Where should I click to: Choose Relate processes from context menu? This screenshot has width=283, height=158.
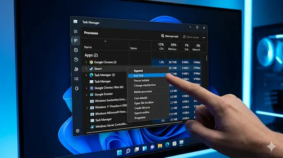[x=143, y=92]
